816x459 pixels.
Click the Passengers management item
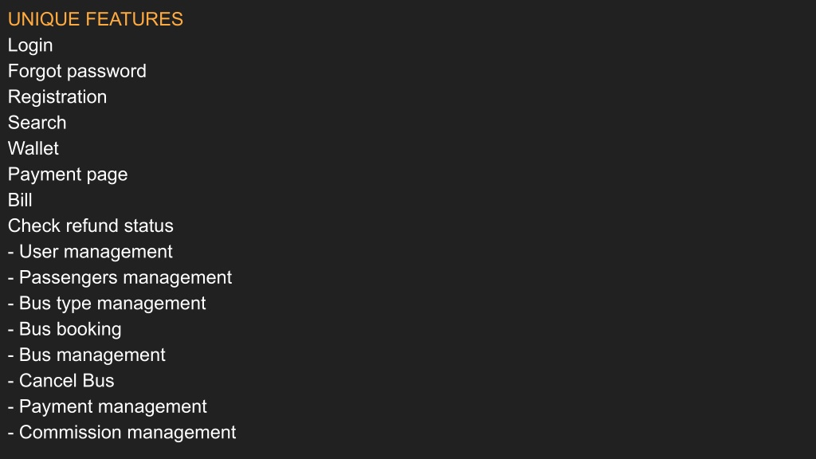[120, 278]
